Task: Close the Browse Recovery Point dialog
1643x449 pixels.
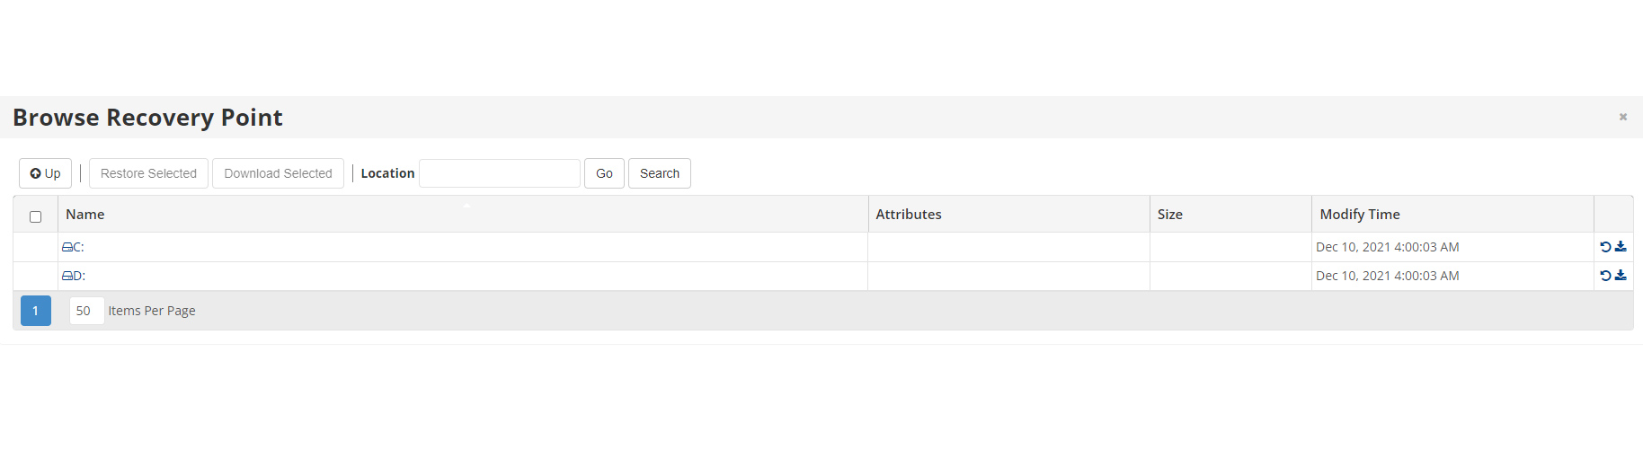Action: pos(1623,117)
